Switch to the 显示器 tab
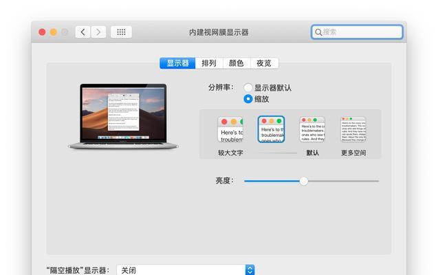The image size is (438, 275). (x=177, y=63)
